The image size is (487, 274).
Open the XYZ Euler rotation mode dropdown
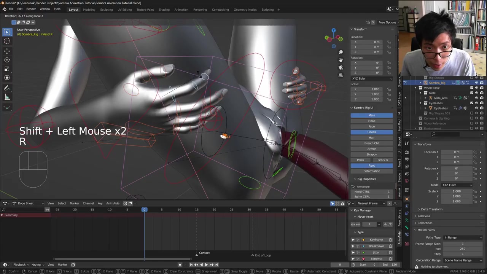tap(371, 78)
